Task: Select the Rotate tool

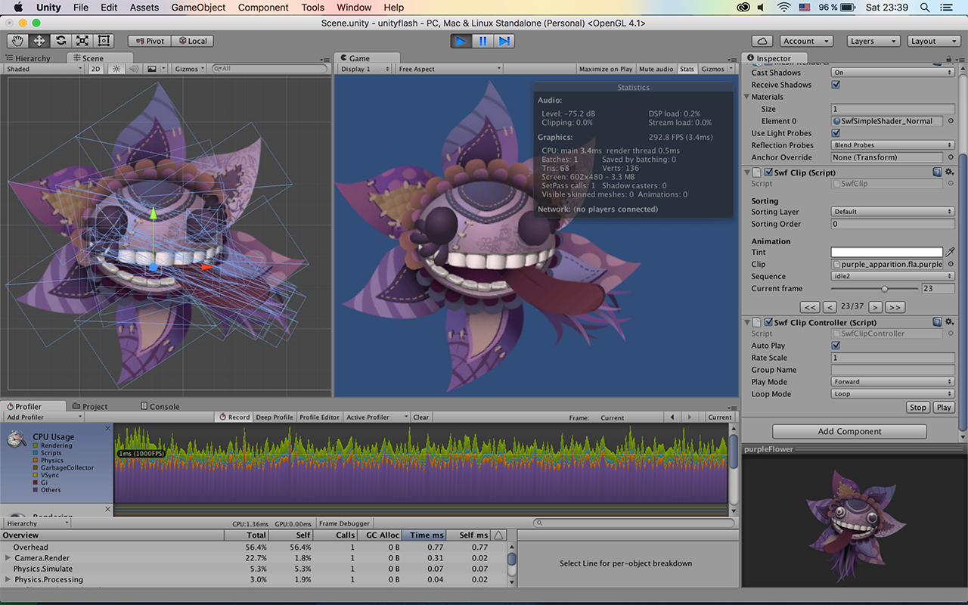Action: tap(60, 41)
